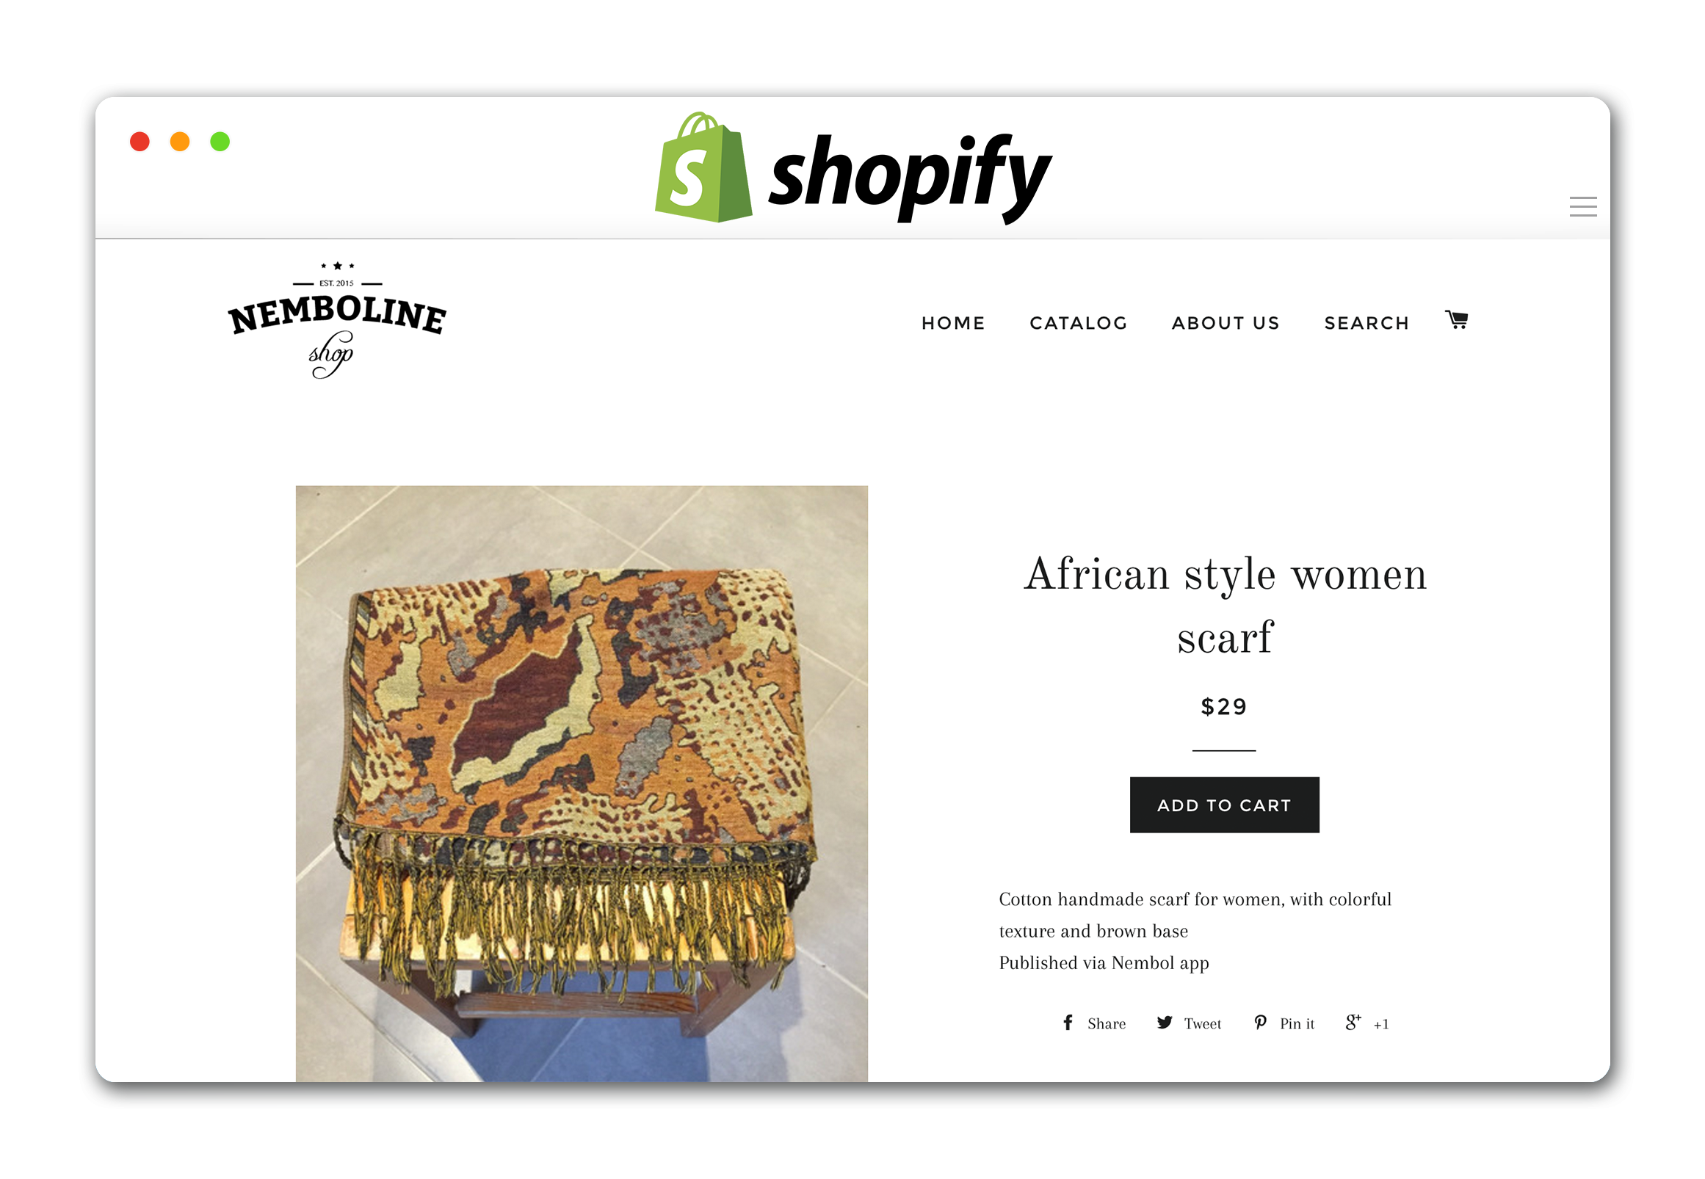
Task: Open the About Us page
Action: [1226, 323]
